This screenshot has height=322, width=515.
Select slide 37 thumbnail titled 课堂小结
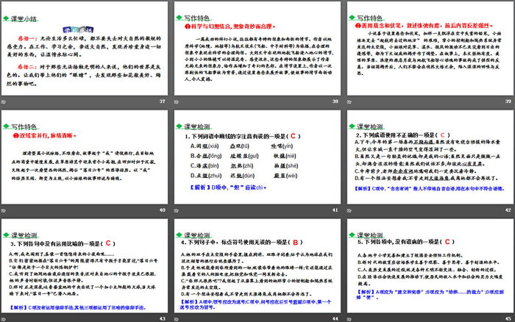pos(85,49)
